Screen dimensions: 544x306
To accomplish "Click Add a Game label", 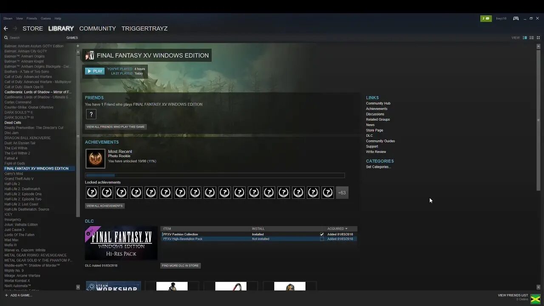I will [21, 295].
